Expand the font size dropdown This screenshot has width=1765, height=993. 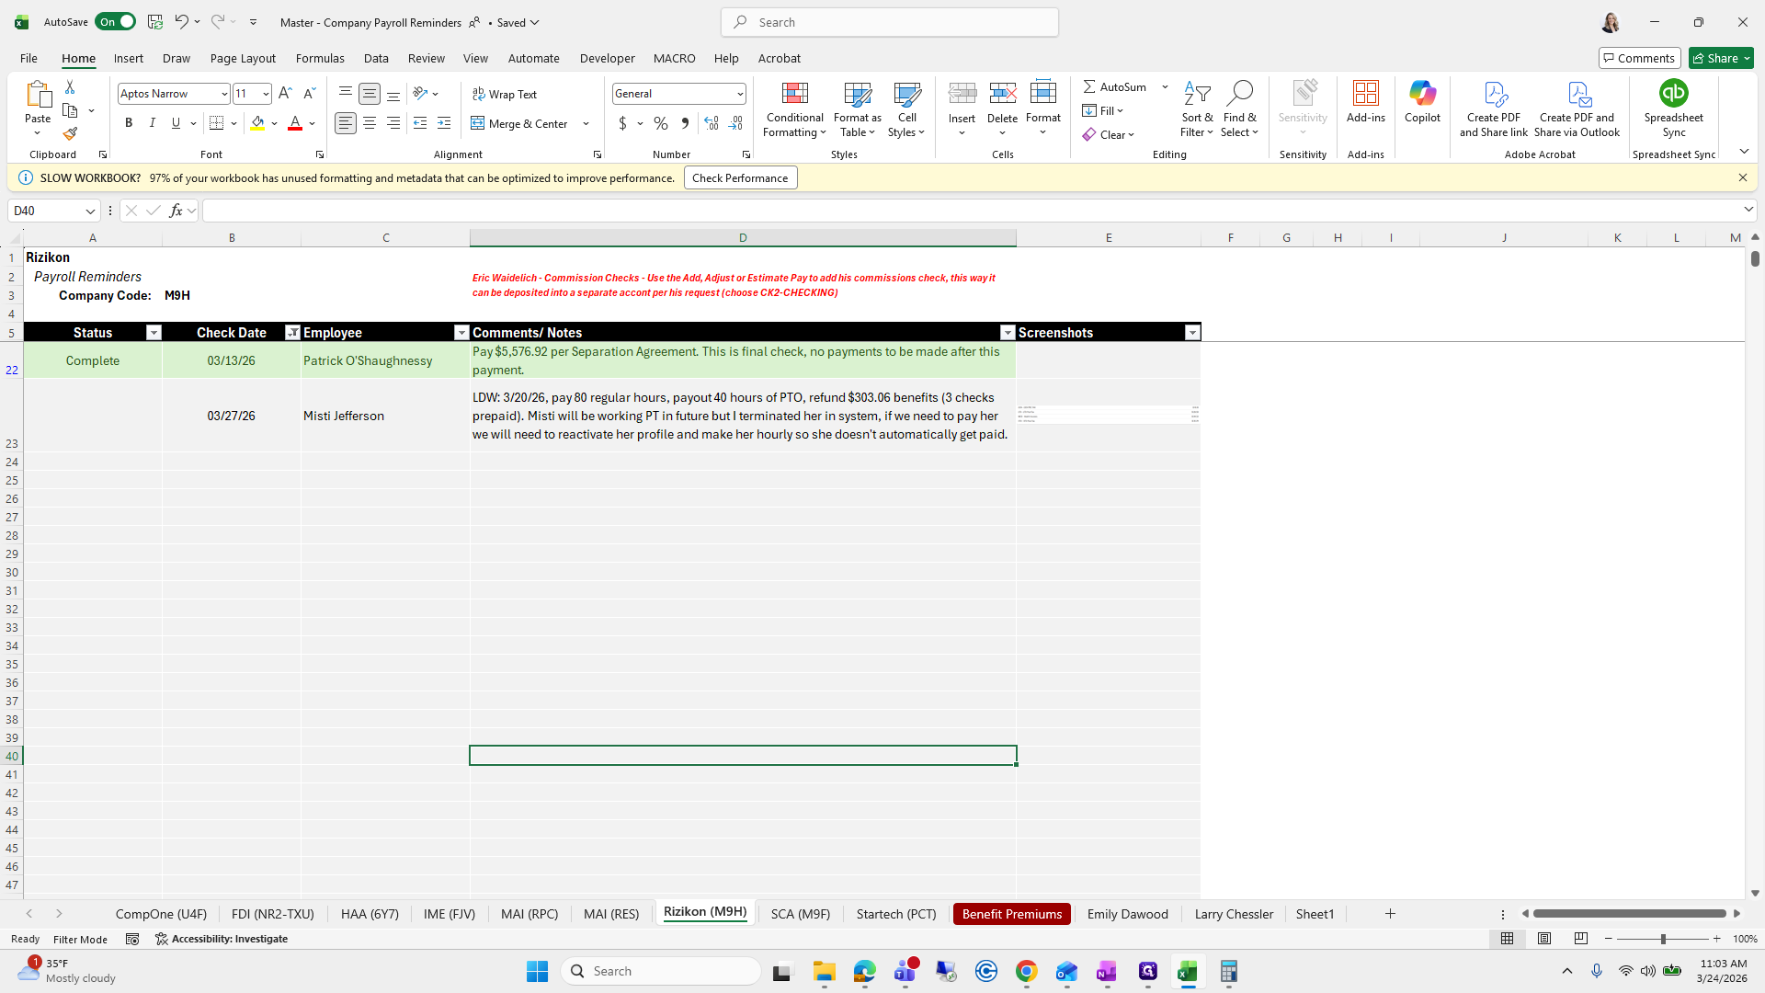point(266,94)
